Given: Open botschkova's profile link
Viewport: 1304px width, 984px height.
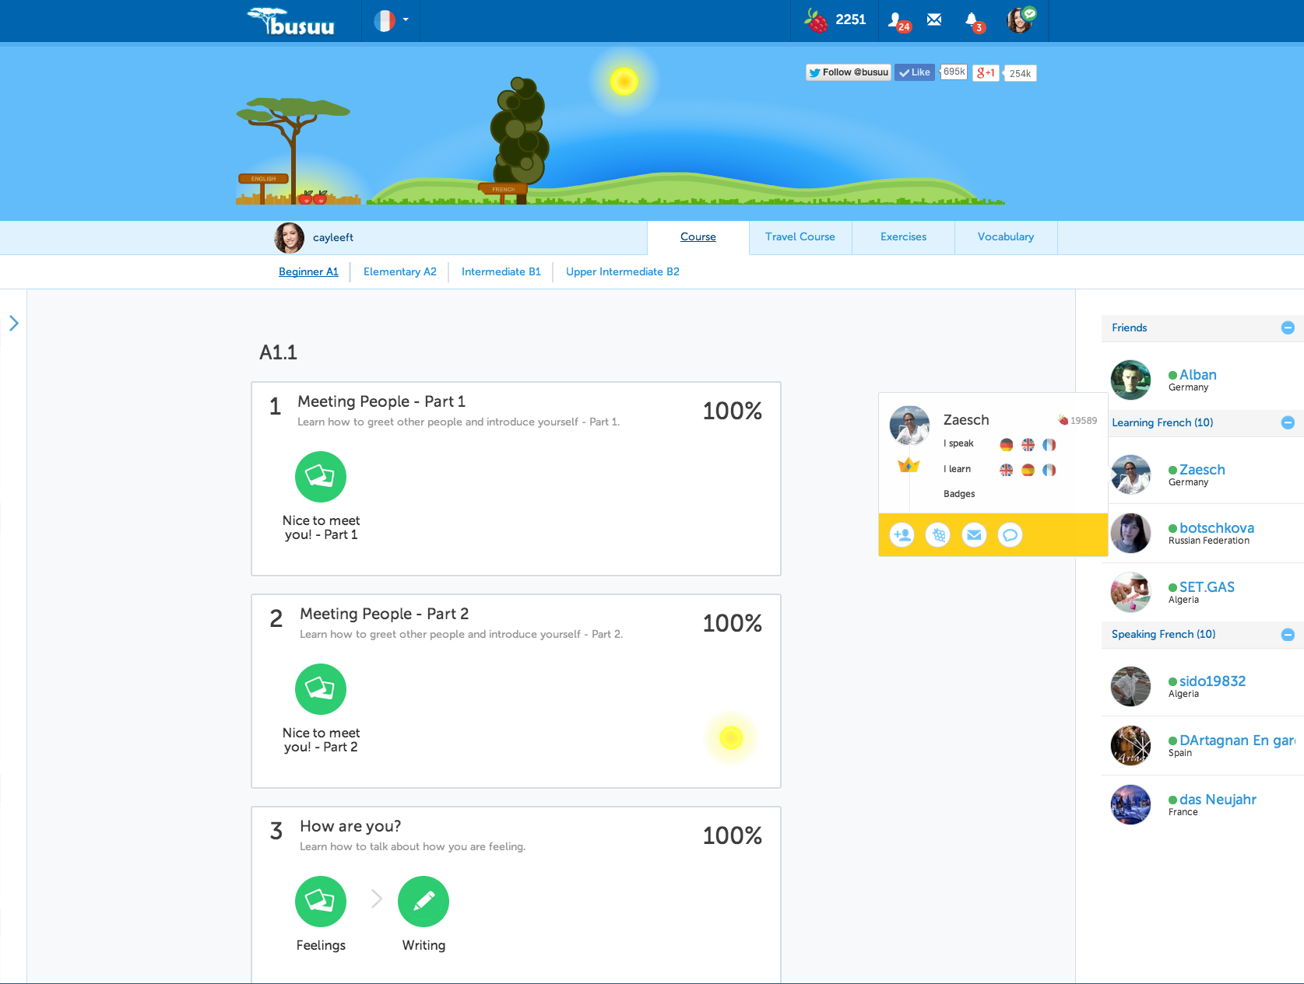Looking at the screenshot, I should [x=1217, y=527].
